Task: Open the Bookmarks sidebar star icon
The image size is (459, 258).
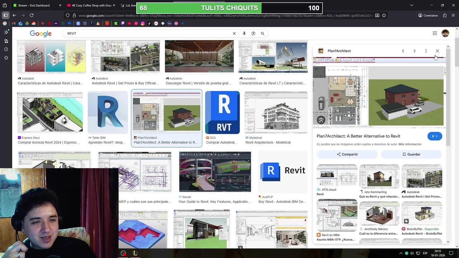Action: [x=6, y=58]
